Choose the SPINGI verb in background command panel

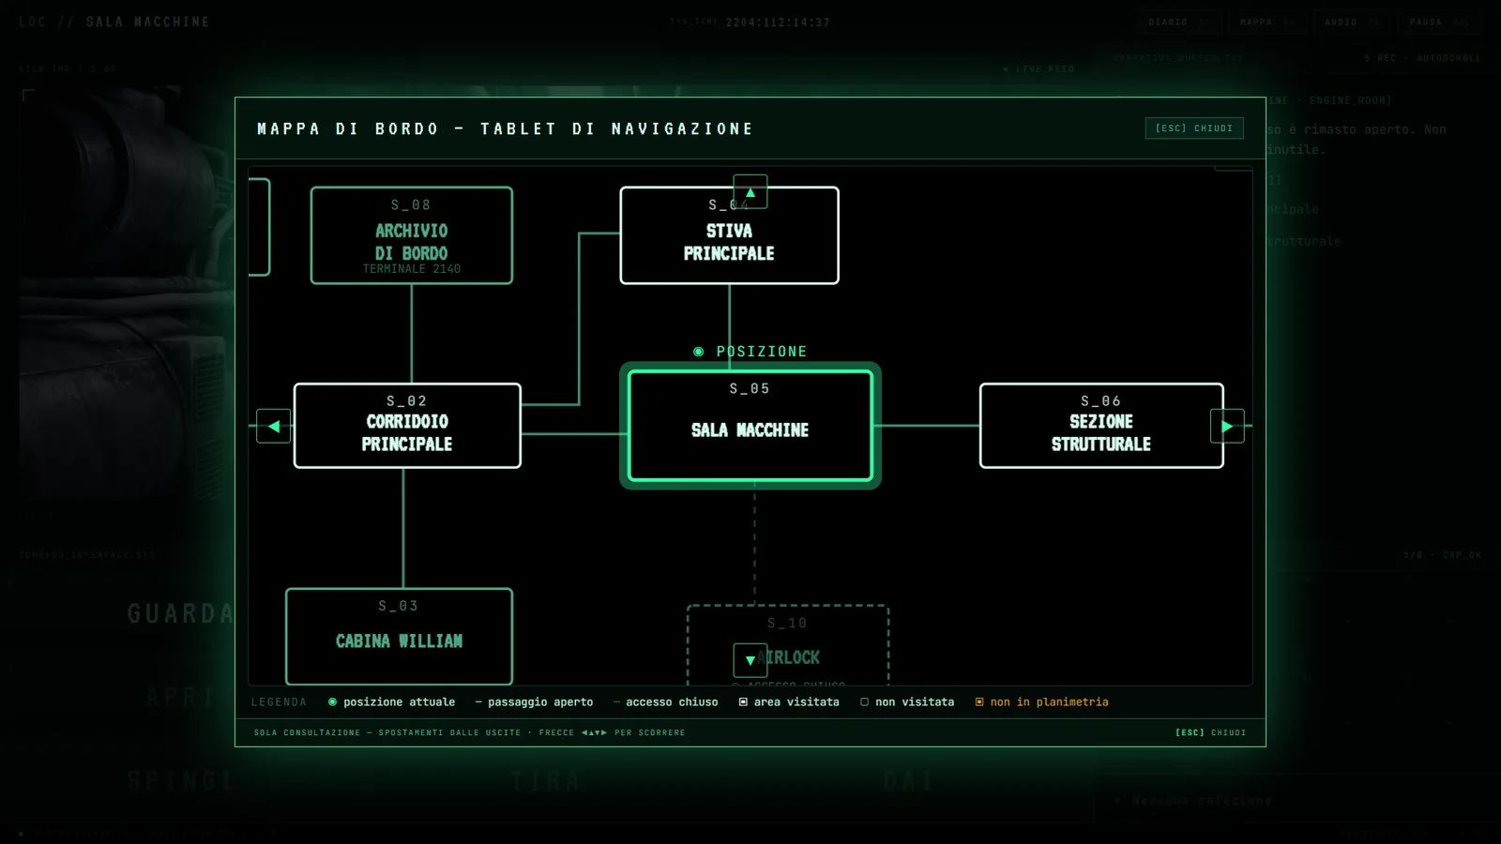coord(180,780)
